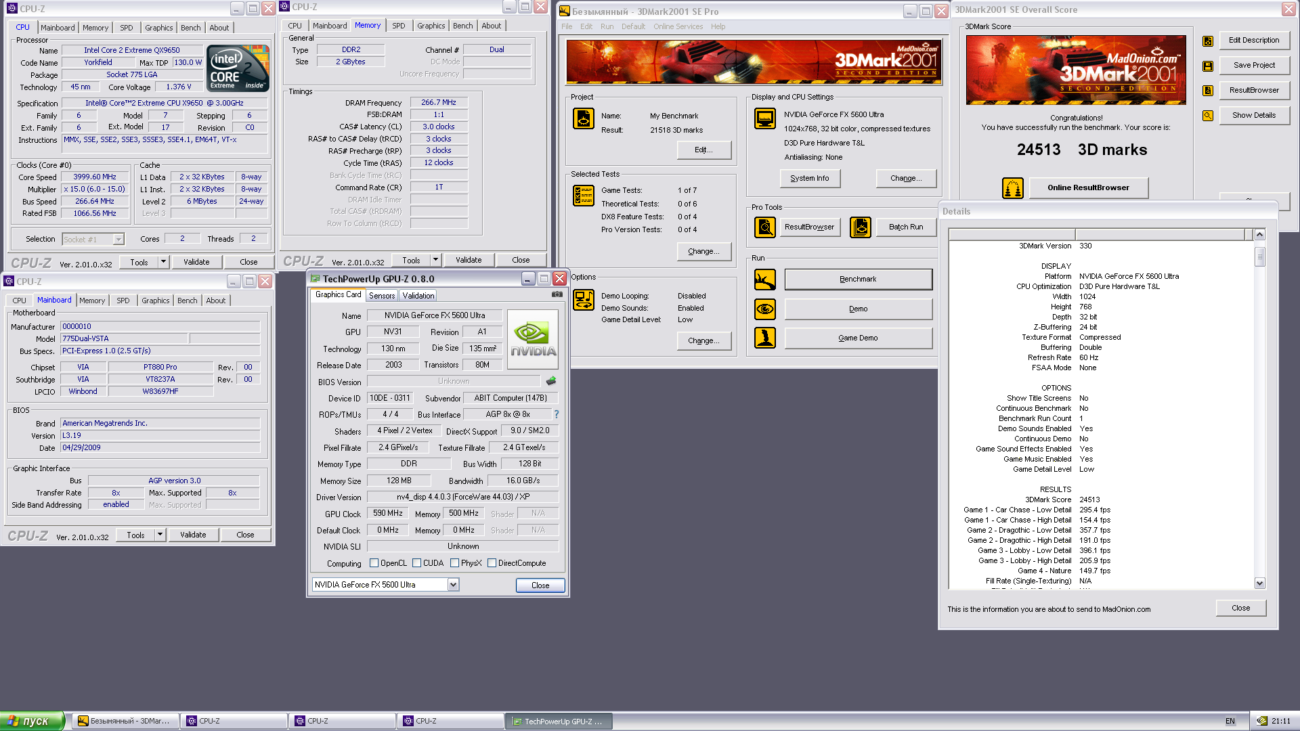Viewport: 1300px width, 731px height.
Task: Click the Show Details magnifier icon
Action: coord(1208,116)
